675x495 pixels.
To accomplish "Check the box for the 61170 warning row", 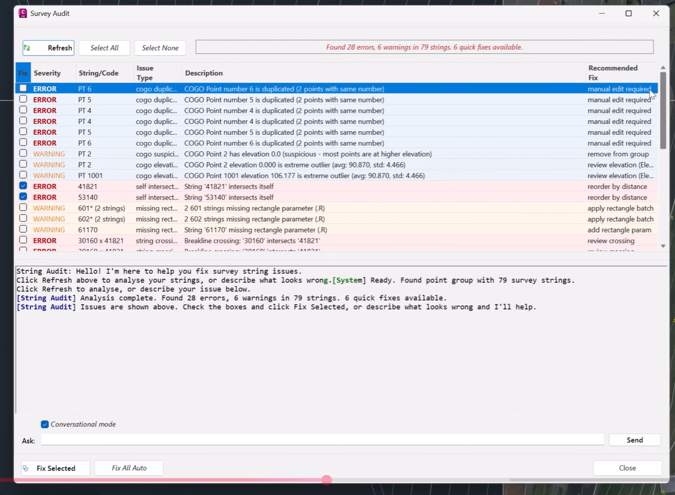I will (23, 229).
